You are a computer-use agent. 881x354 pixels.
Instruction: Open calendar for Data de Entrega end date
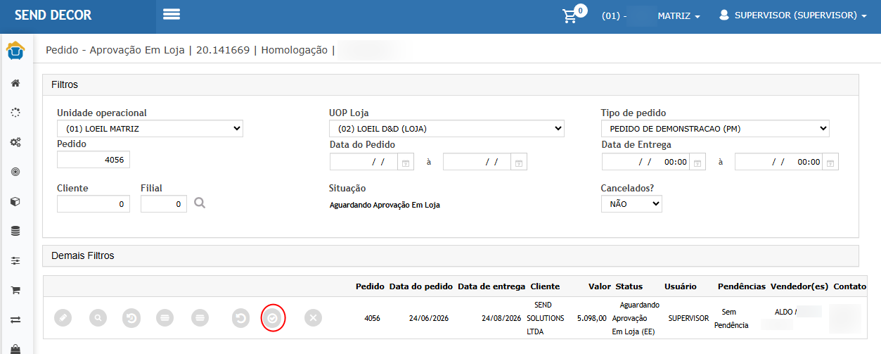(830, 162)
